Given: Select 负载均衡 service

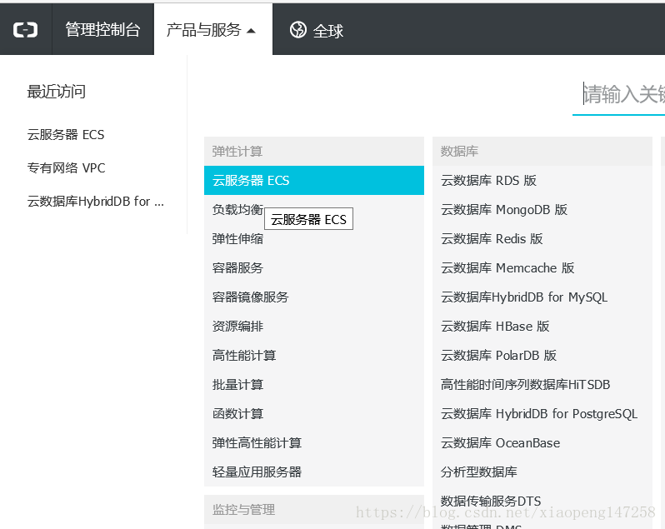Looking at the screenshot, I should pyautogui.click(x=237, y=210).
